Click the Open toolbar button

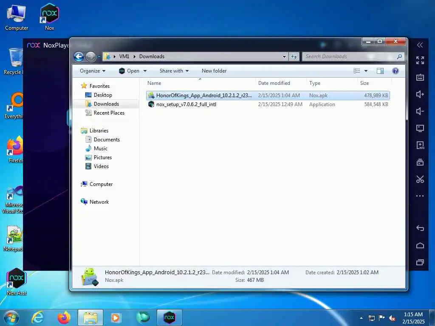pos(129,71)
